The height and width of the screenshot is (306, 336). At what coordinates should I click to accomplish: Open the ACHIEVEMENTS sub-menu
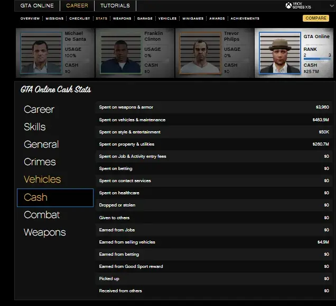pyautogui.click(x=245, y=19)
